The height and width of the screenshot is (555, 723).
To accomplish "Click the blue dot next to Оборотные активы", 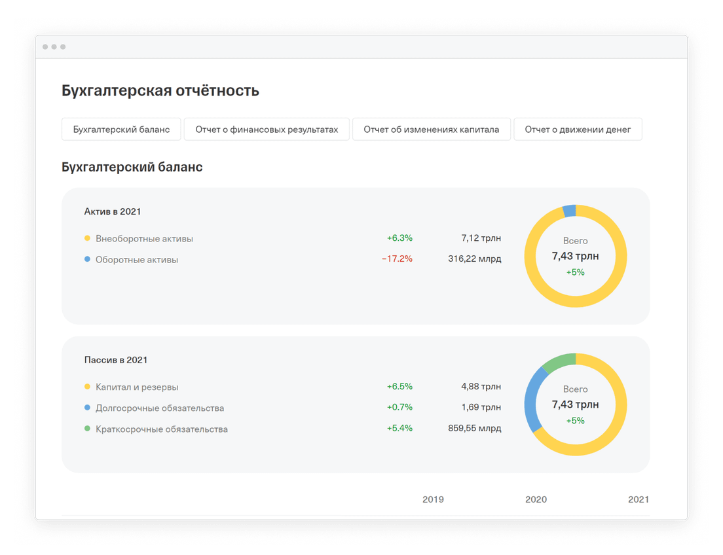I will [x=88, y=259].
